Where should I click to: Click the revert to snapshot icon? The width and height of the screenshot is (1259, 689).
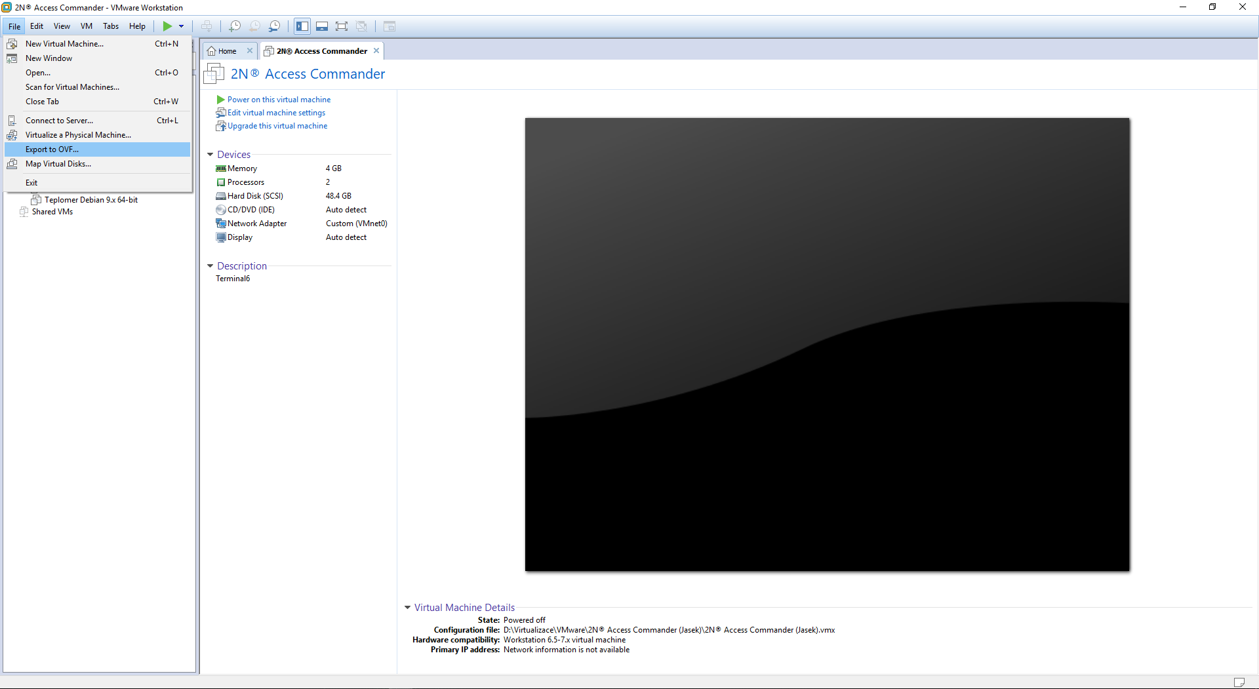[254, 26]
